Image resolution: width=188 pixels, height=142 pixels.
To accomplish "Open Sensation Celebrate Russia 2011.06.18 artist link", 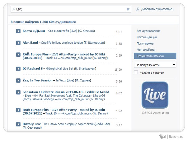I will [66, 94].
